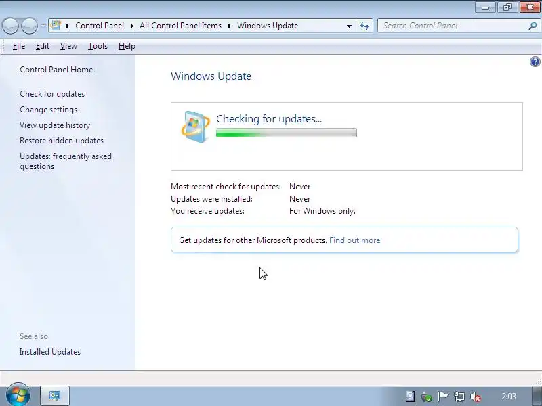This screenshot has height=406, width=542.
Task: Go back with the Back arrow button
Action: click(x=10, y=26)
